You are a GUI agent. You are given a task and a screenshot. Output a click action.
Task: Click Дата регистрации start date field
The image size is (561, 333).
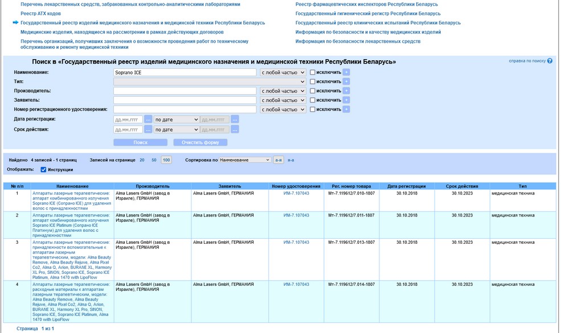(128, 119)
